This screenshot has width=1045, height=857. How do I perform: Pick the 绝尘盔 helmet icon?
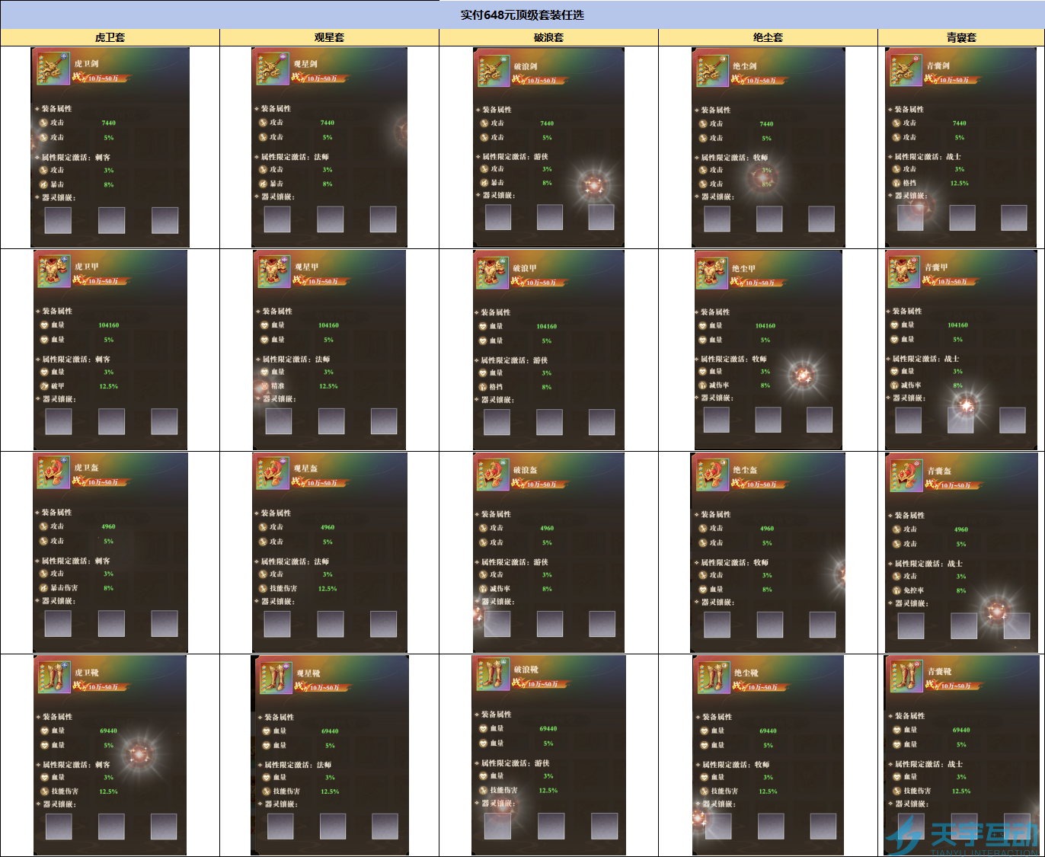click(713, 475)
